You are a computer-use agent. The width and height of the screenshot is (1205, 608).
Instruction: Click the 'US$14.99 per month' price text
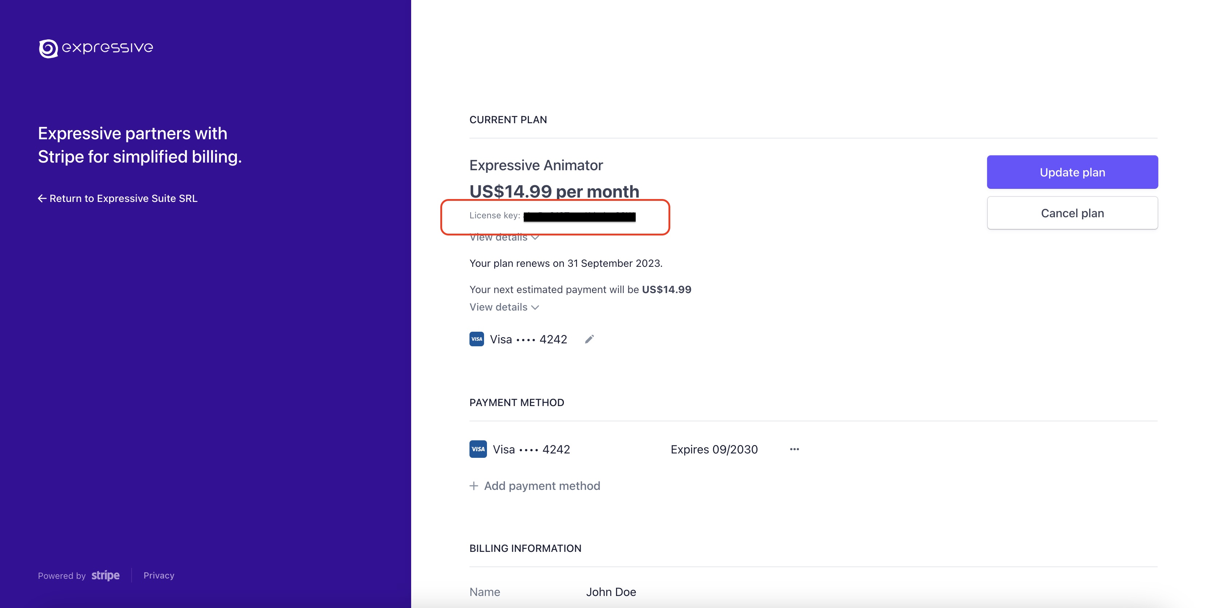554,191
